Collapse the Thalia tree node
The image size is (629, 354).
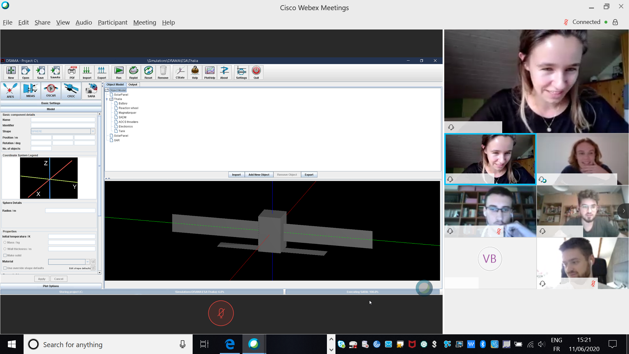click(107, 99)
